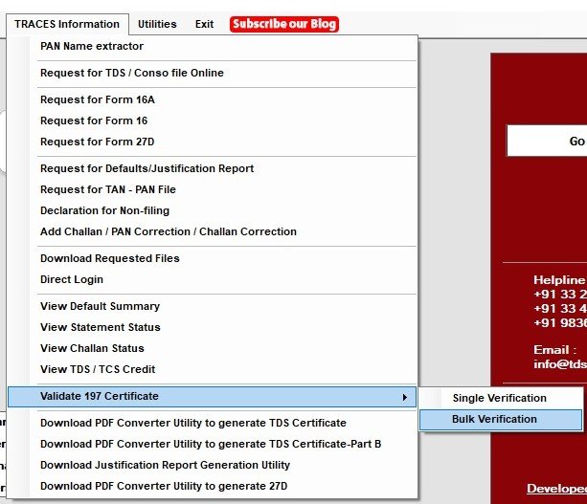Open the TRACES Information menu
Image resolution: width=587 pixels, height=504 pixels.
point(67,24)
